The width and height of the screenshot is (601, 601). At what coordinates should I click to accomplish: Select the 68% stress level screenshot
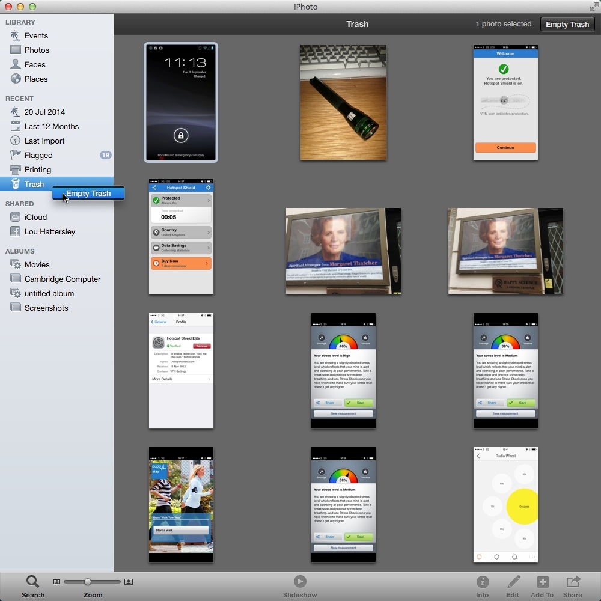click(x=343, y=504)
